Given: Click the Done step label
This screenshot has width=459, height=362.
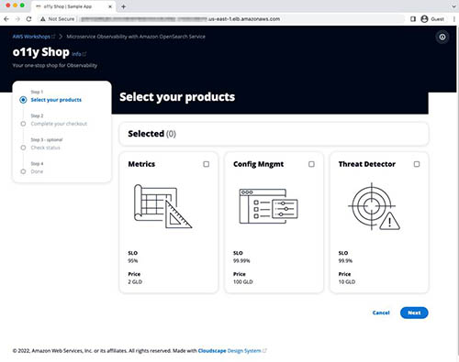Looking at the screenshot, I should coord(37,171).
